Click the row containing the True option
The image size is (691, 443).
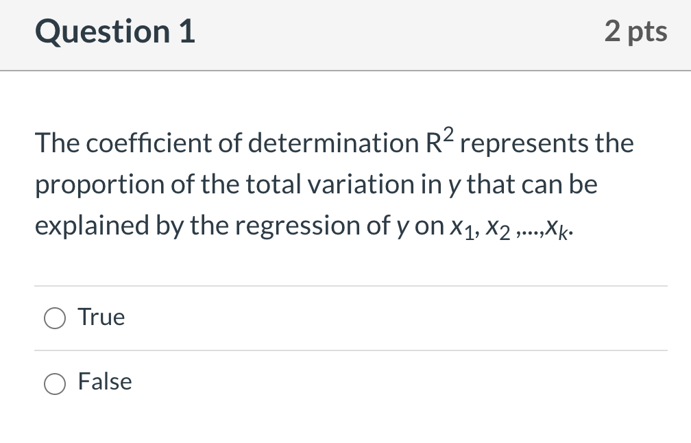click(x=274, y=318)
